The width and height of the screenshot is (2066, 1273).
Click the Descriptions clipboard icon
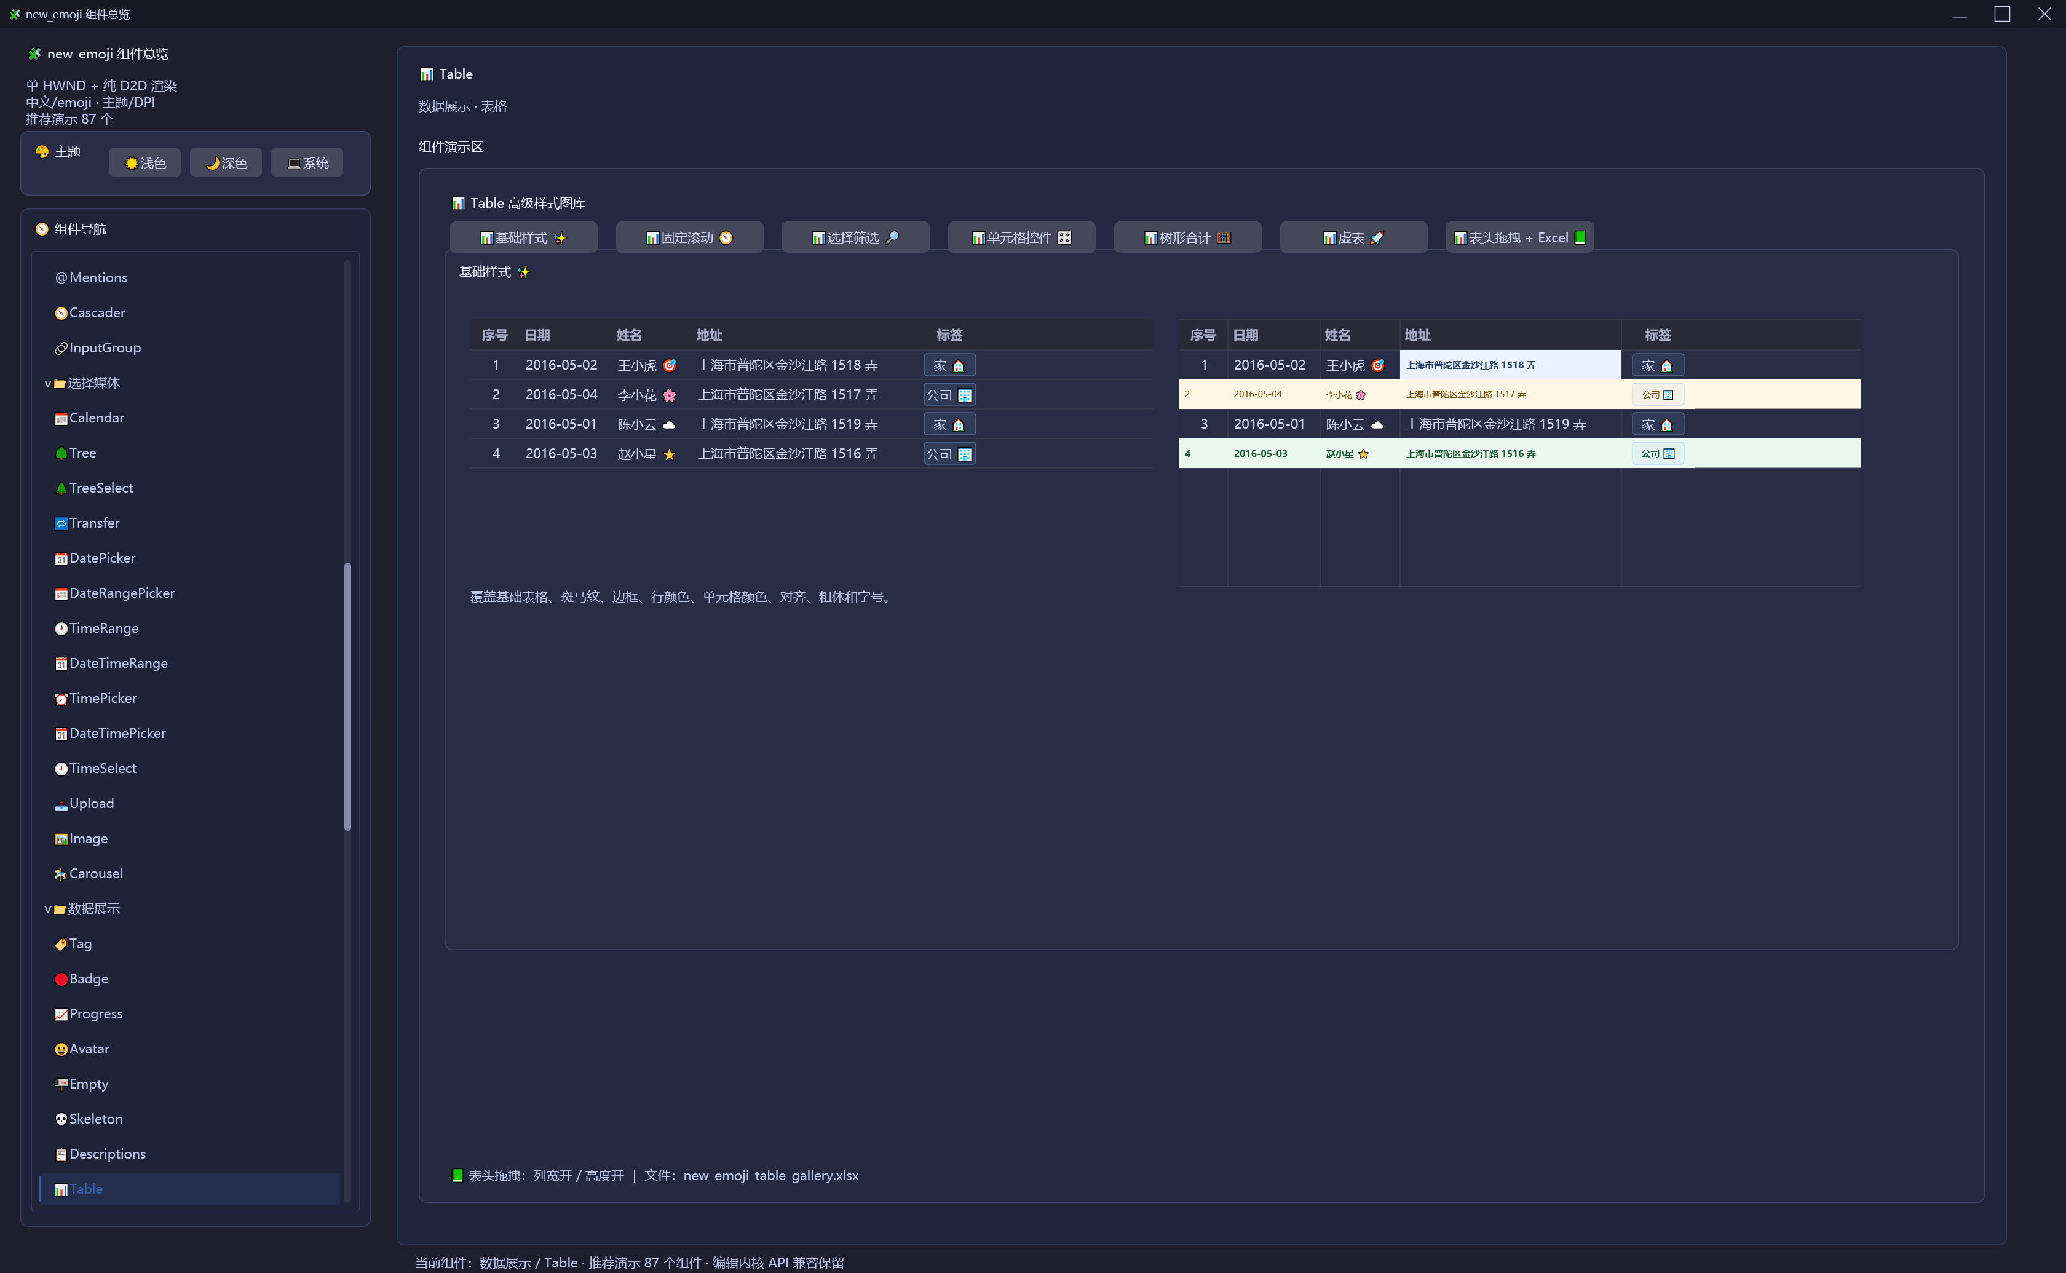point(61,1155)
